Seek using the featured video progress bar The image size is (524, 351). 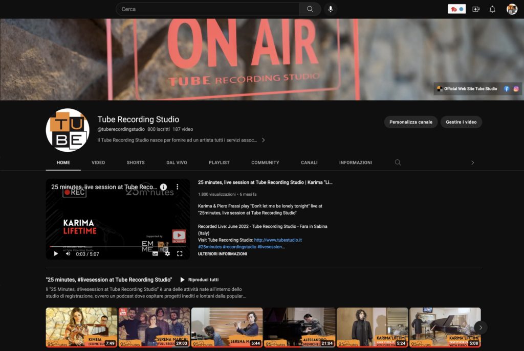coord(118,247)
